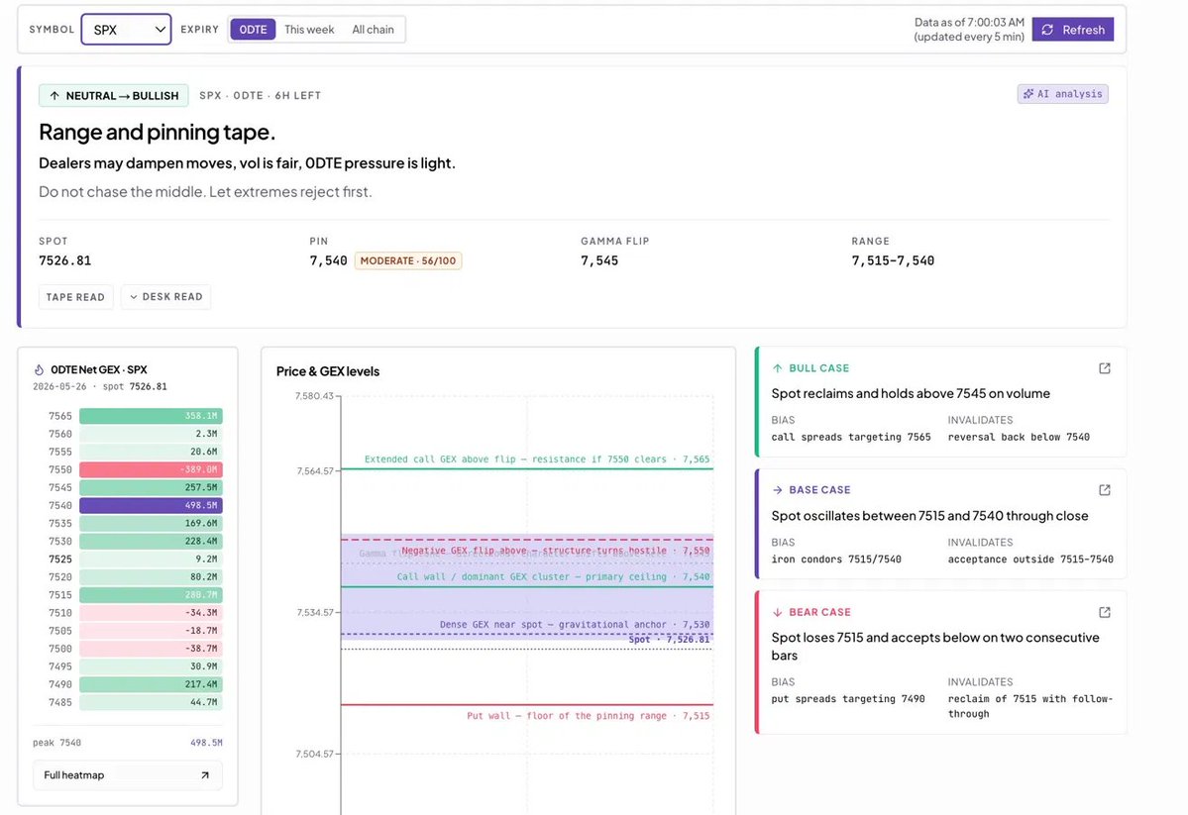
Task: Click the Put wall 7,515 chart label
Action: pyautogui.click(x=588, y=716)
